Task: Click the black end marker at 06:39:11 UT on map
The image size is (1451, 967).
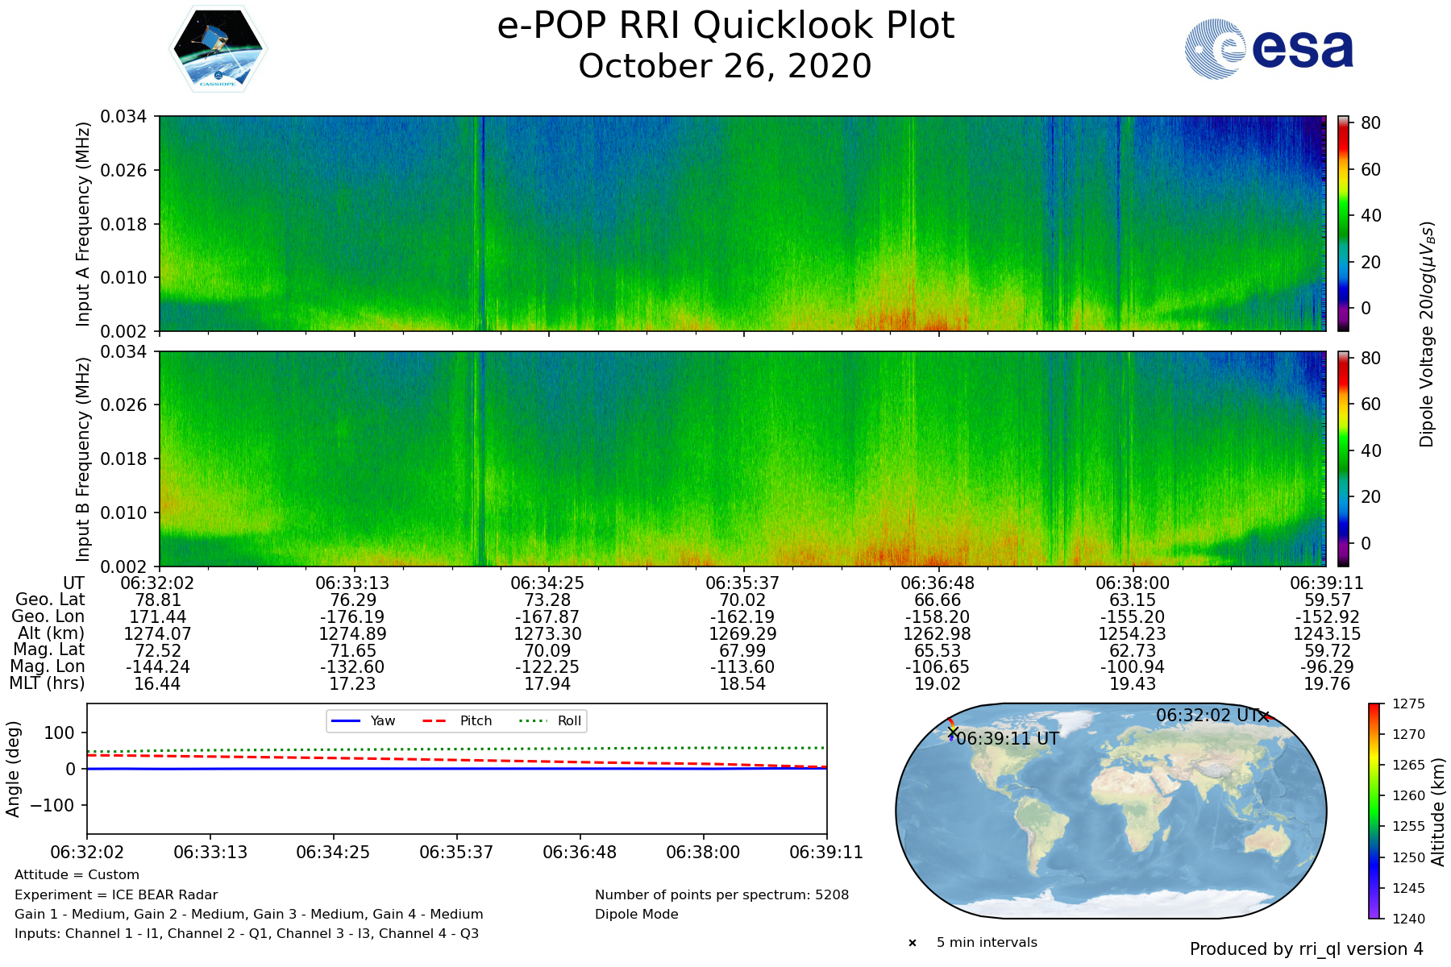Action: click(953, 733)
